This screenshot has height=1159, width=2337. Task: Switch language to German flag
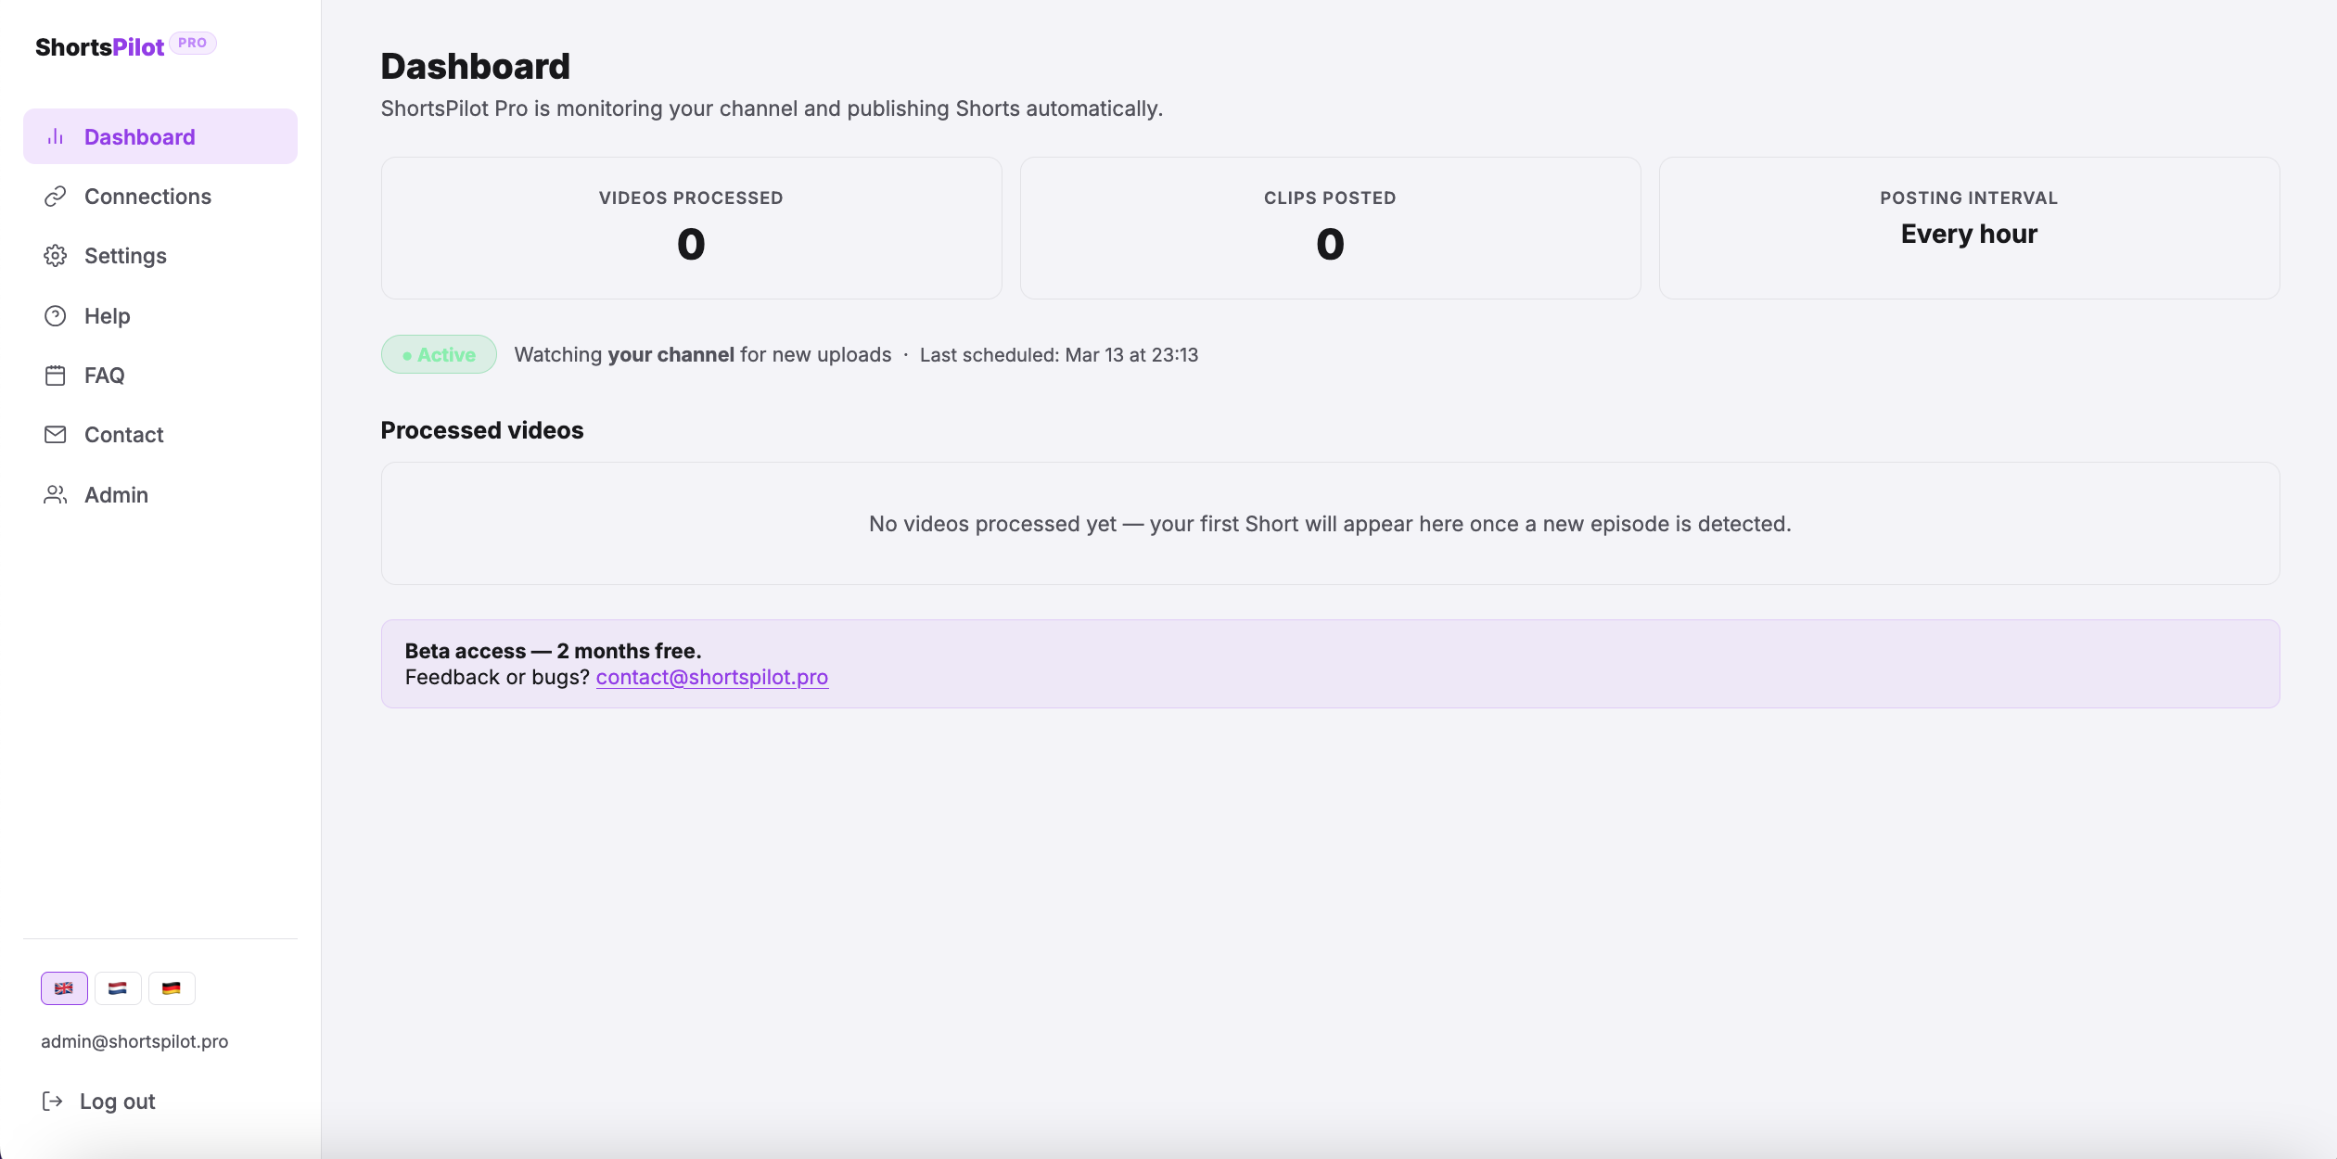[x=172, y=987]
